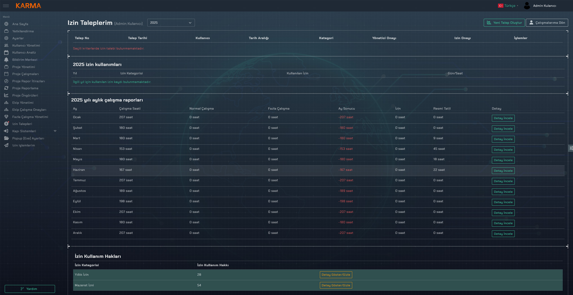Open the Türkçe language dropdown
Viewport: 573px width, 295px height.
pyautogui.click(x=508, y=6)
